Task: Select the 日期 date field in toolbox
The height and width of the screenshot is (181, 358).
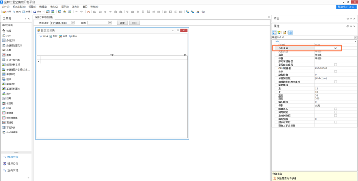Action: coord(7,98)
